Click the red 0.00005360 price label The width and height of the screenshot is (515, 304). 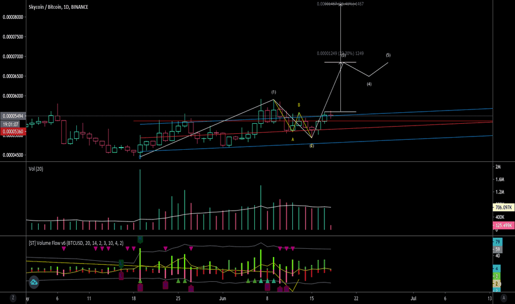13,132
